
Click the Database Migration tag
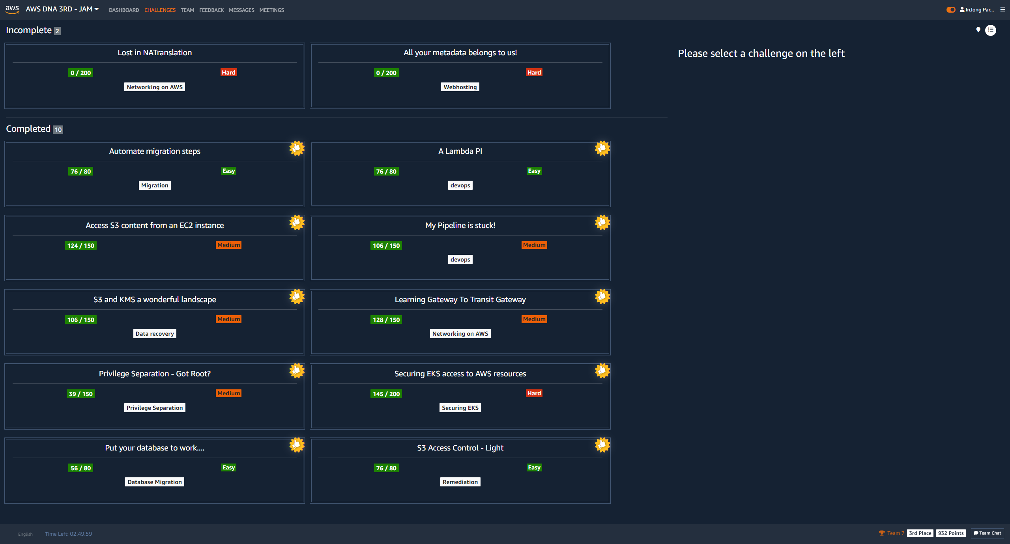pos(155,482)
